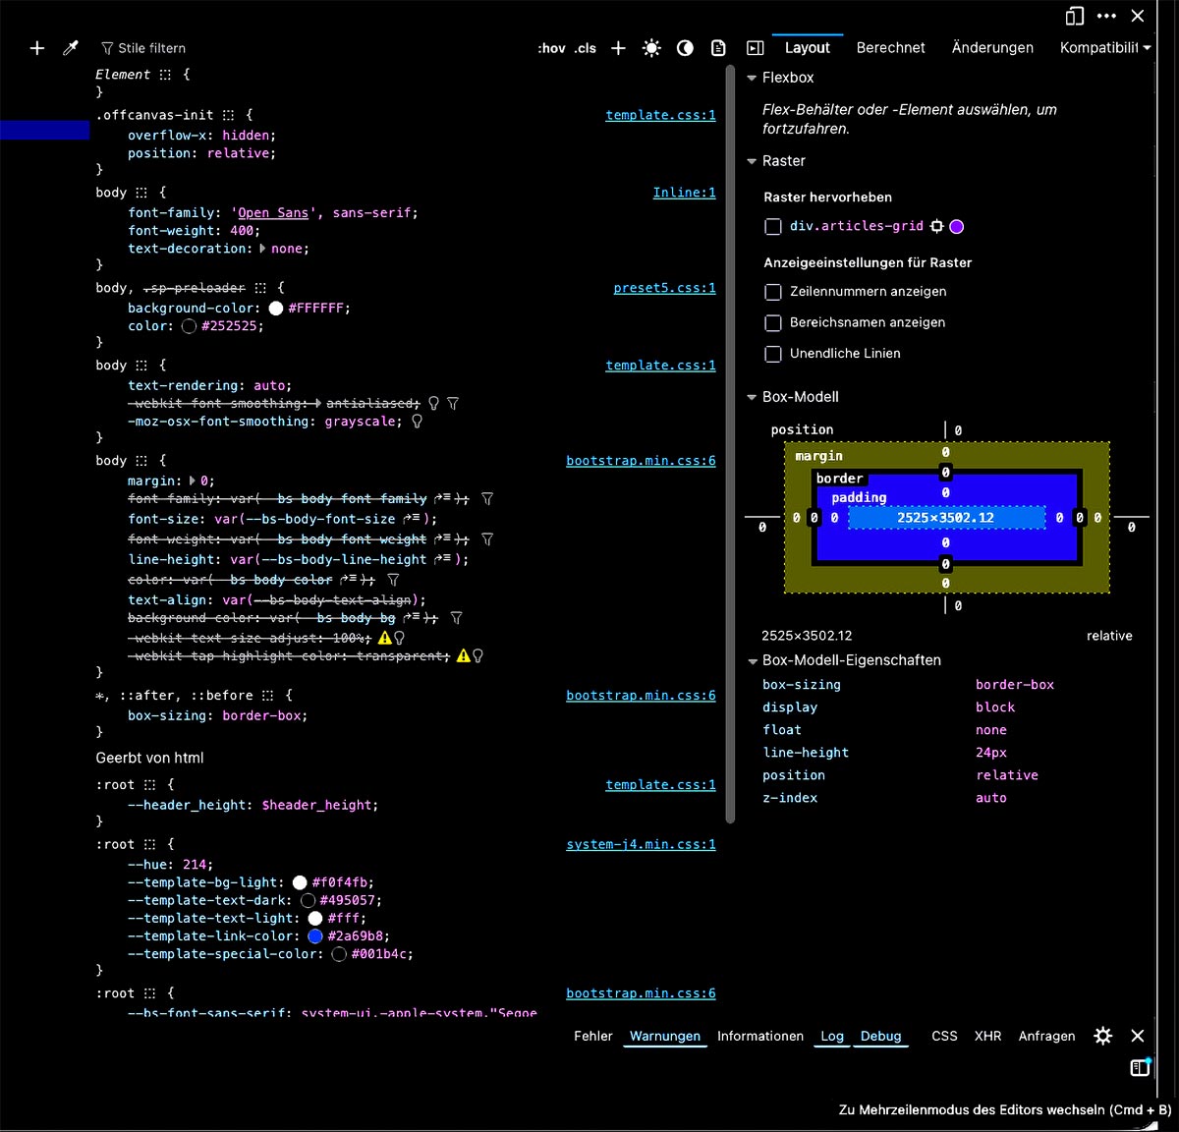This screenshot has width=1179, height=1132.
Task: Toggle the Warnungen console filter
Action: [665, 1036]
